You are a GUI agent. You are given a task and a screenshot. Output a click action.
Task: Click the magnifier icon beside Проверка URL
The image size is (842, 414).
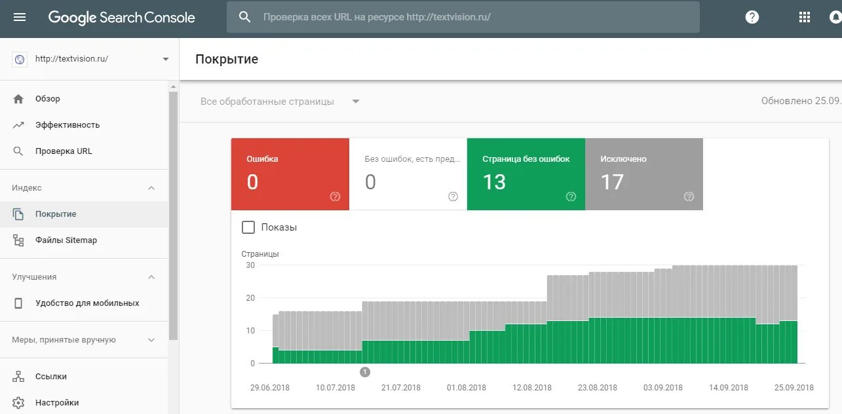(x=18, y=151)
